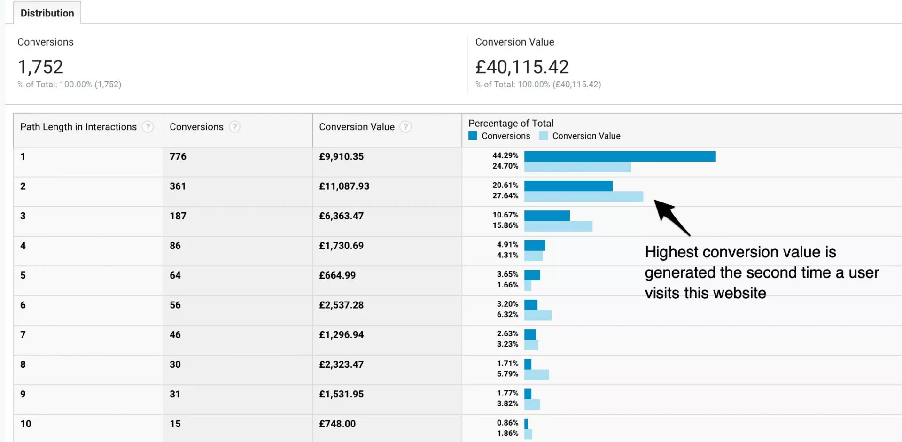Select the 361 conversions cell
Viewport: 902px width, 442px height.
[x=178, y=186]
